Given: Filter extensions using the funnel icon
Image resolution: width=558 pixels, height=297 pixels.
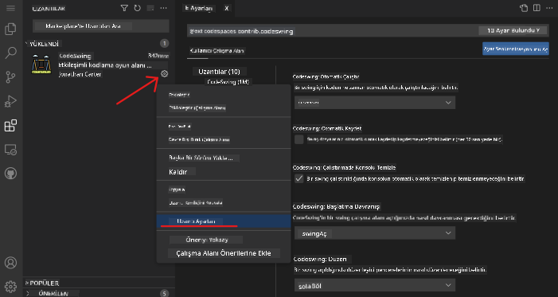Looking at the screenshot, I should [x=124, y=8].
